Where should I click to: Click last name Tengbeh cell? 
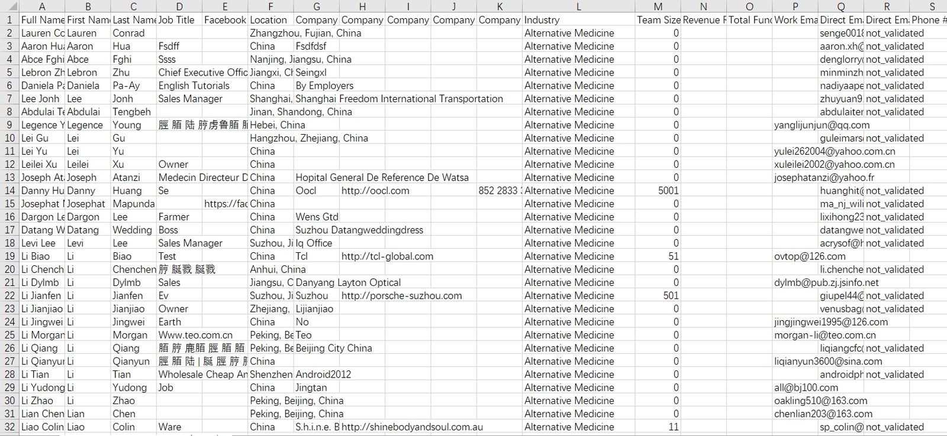[133, 112]
